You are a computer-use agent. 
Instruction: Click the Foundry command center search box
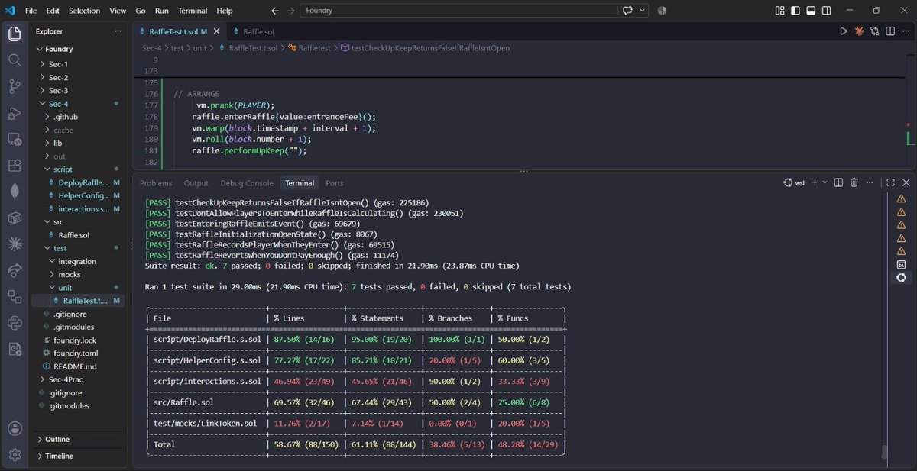point(458,11)
